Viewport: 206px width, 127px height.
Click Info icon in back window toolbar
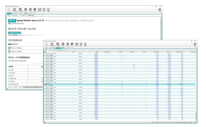(48, 10)
